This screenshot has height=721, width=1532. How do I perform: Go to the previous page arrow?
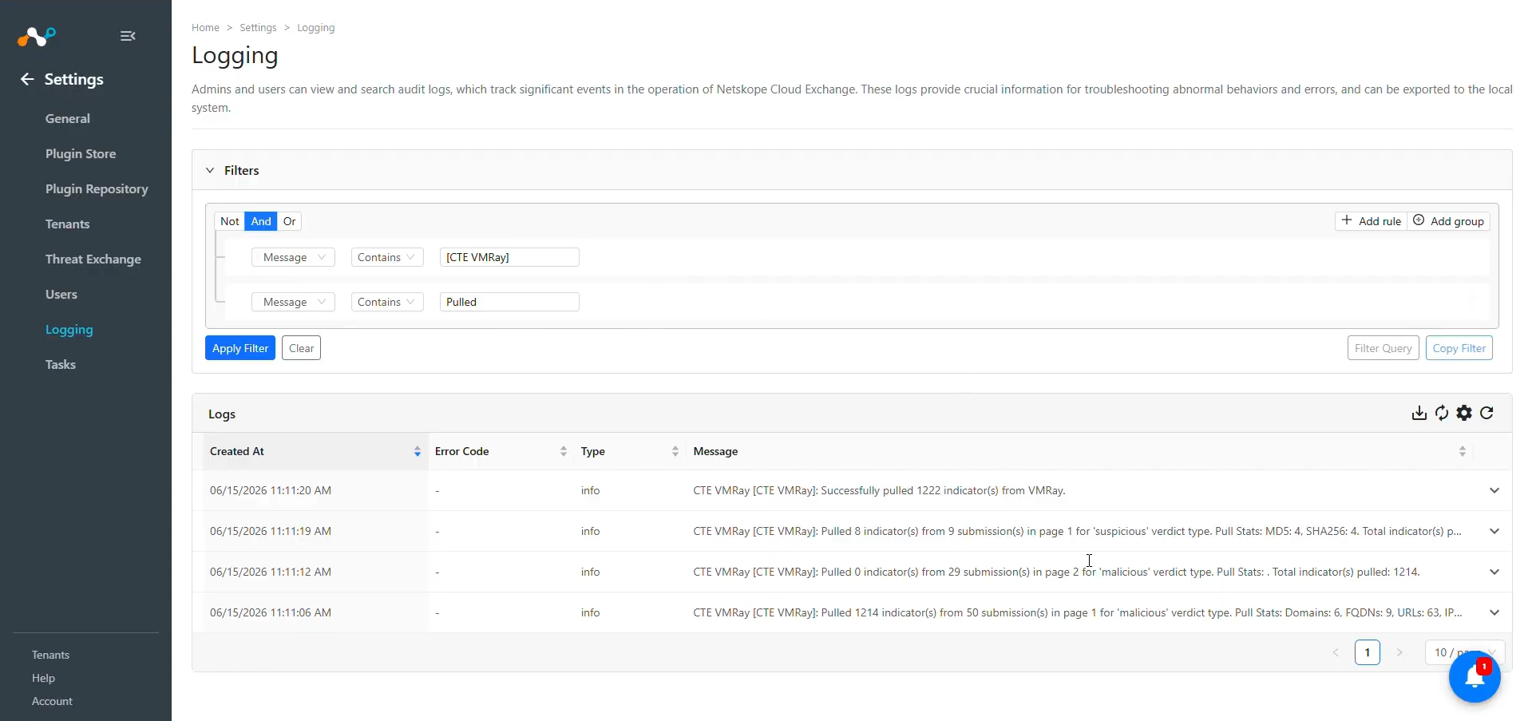pyautogui.click(x=1336, y=652)
